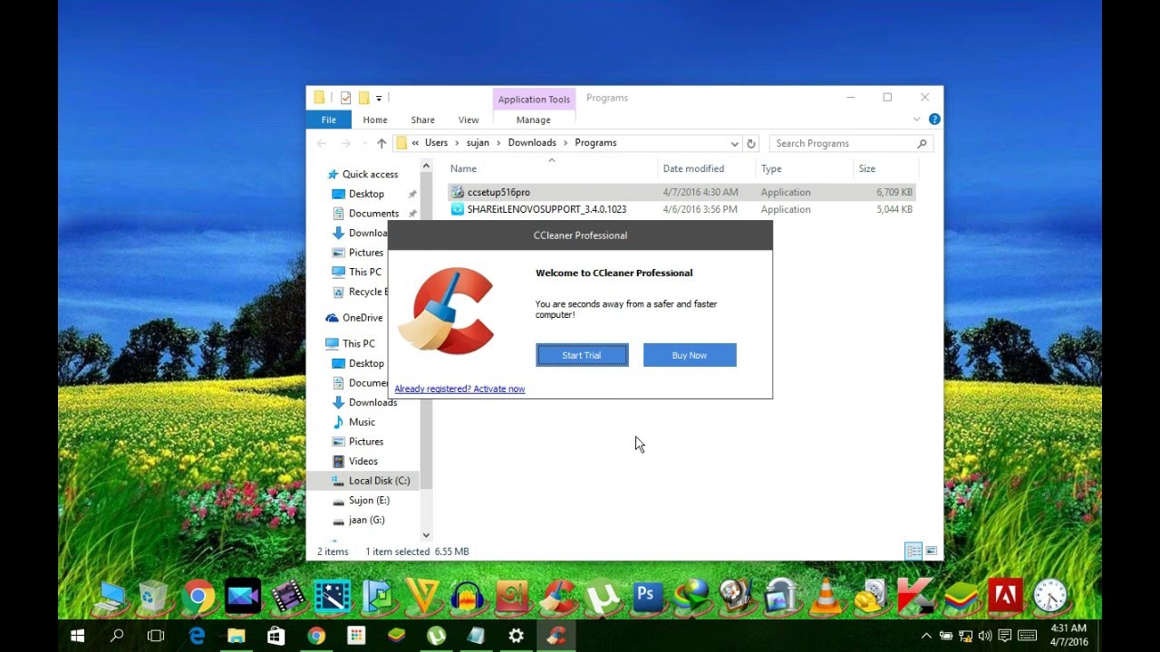Go back with the Explorer back arrow
The width and height of the screenshot is (1160, 652).
click(x=322, y=143)
